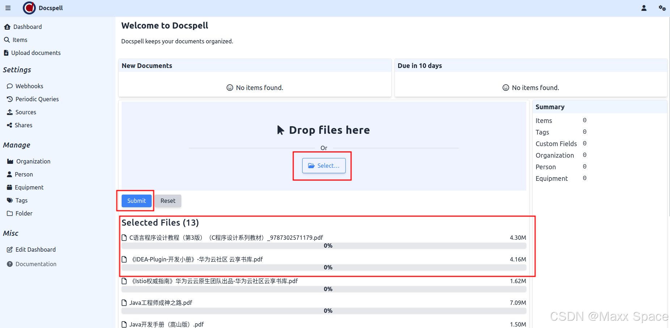Click the Selected Files (13) heading
Viewport: 670px width, 328px height.
click(160, 222)
